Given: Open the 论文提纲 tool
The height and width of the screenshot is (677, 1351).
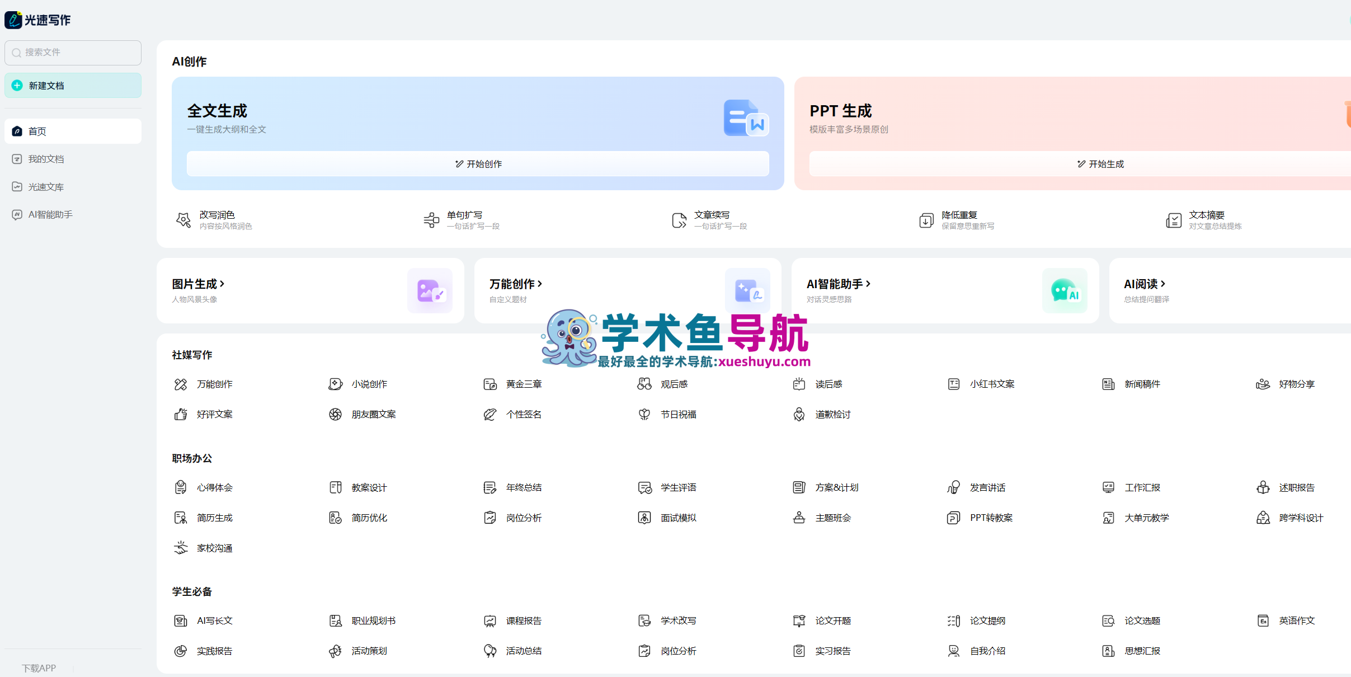Looking at the screenshot, I should click(977, 620).
